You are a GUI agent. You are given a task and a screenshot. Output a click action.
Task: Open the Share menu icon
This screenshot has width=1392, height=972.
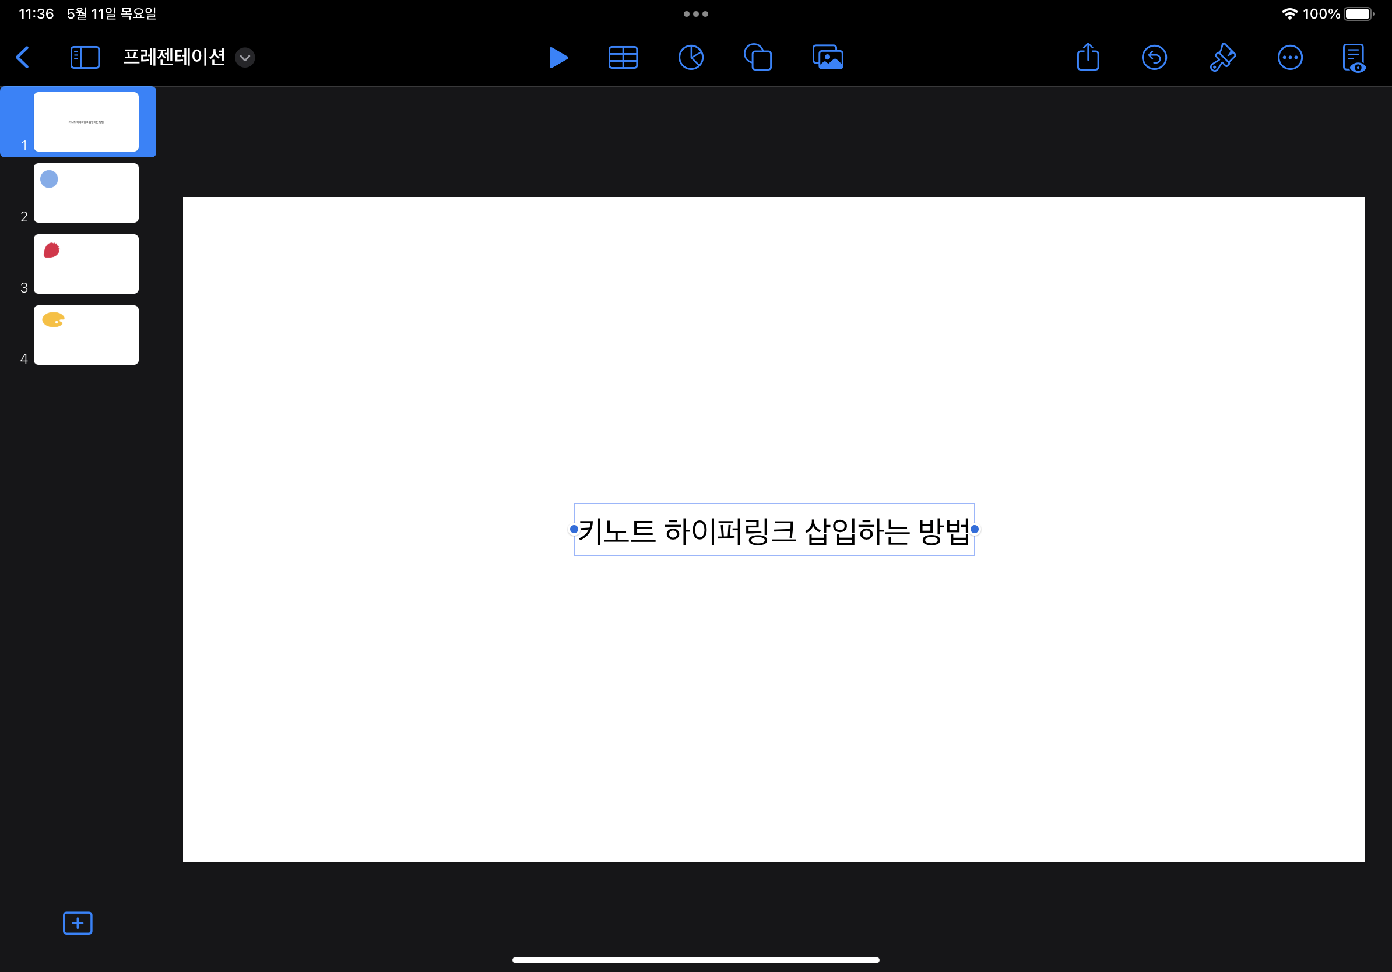[x=1088, y=58]
